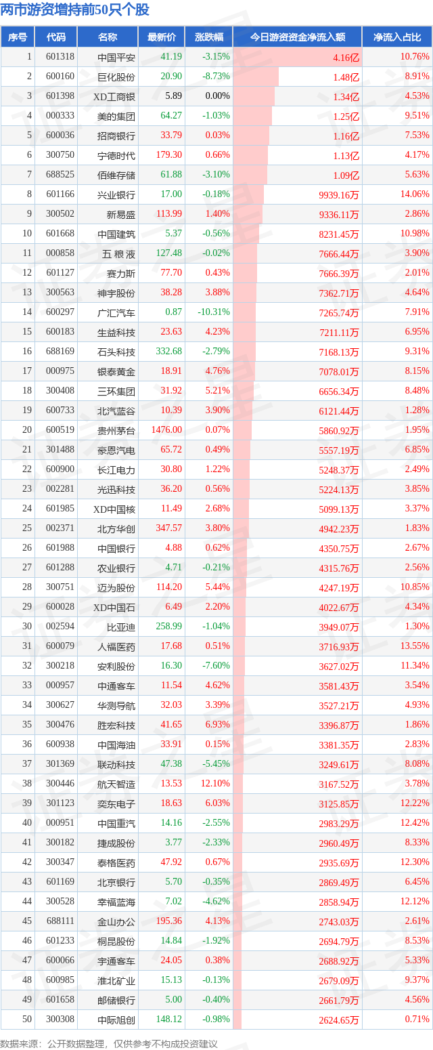Select stock name 安利股份
Screen dimensions: 433x1050
tap(116, 667)
